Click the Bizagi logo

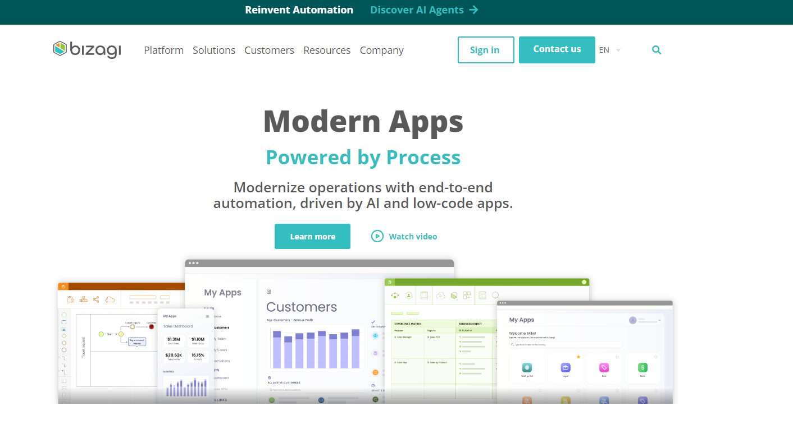[x=87, y=50]
